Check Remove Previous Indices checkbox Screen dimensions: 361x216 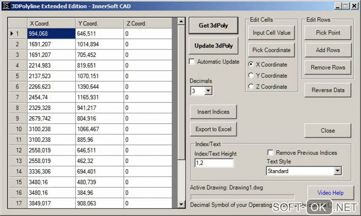pos(270,153)
